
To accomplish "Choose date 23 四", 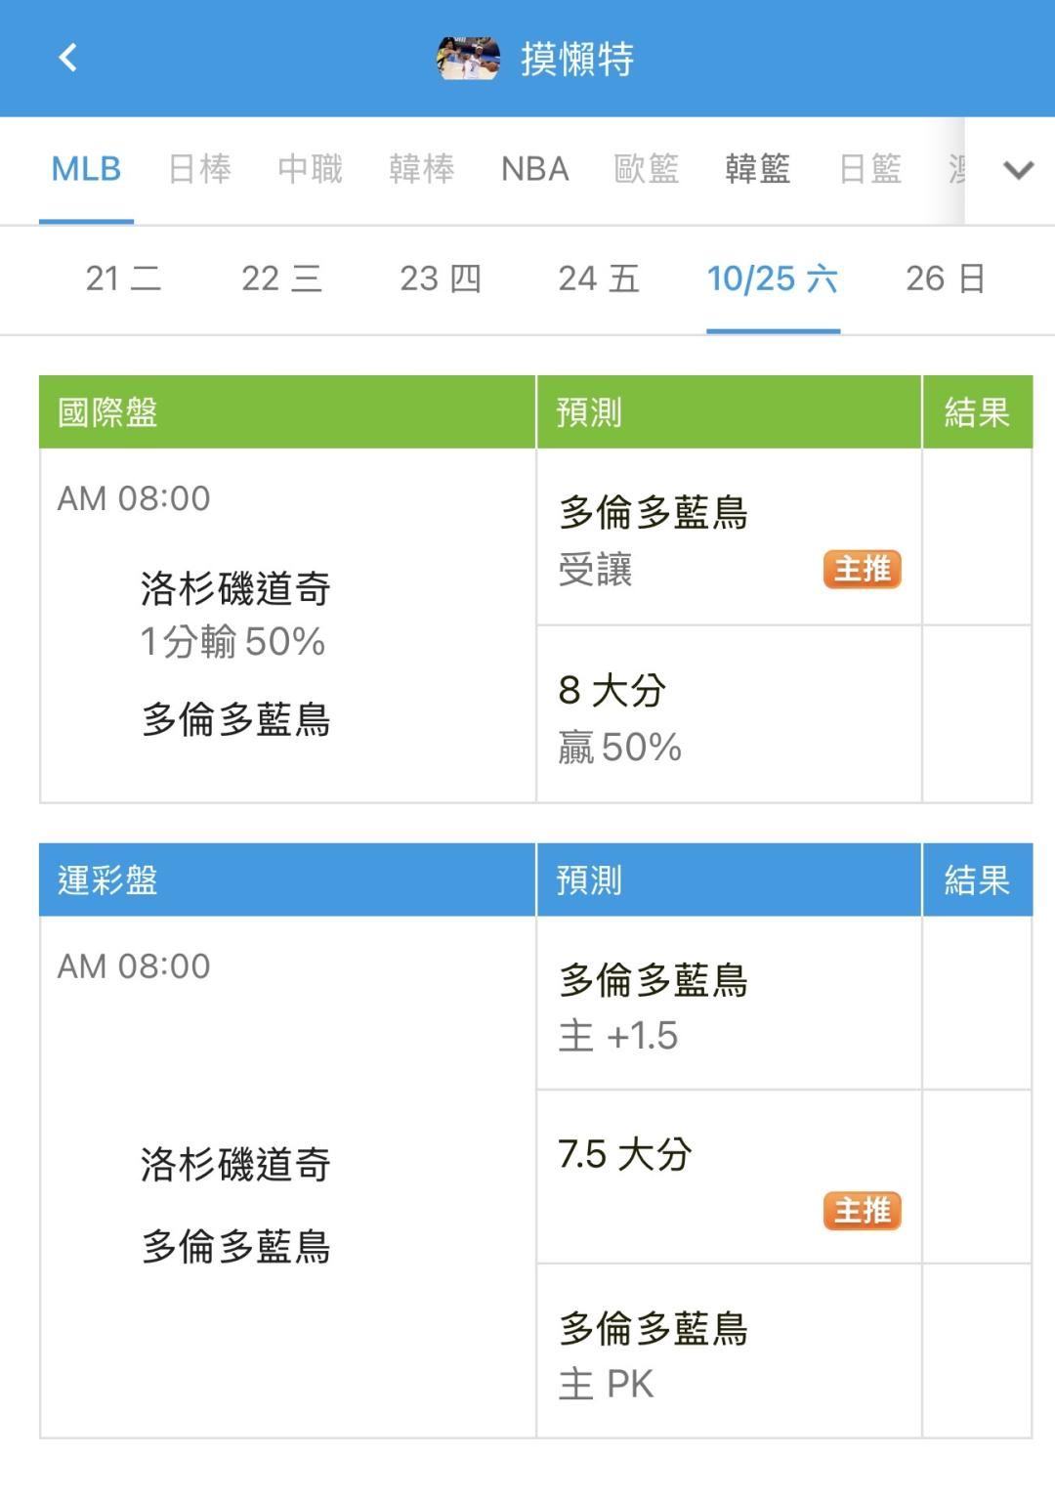I will [441, 279].
